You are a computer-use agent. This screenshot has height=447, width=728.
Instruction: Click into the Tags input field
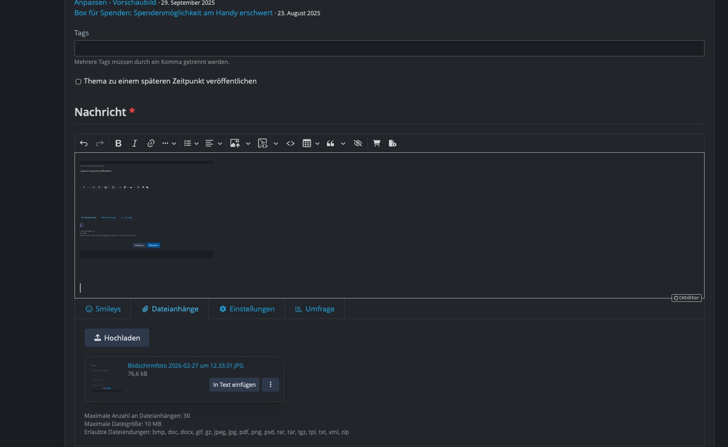pyautogui.click(x=389, y=48)
